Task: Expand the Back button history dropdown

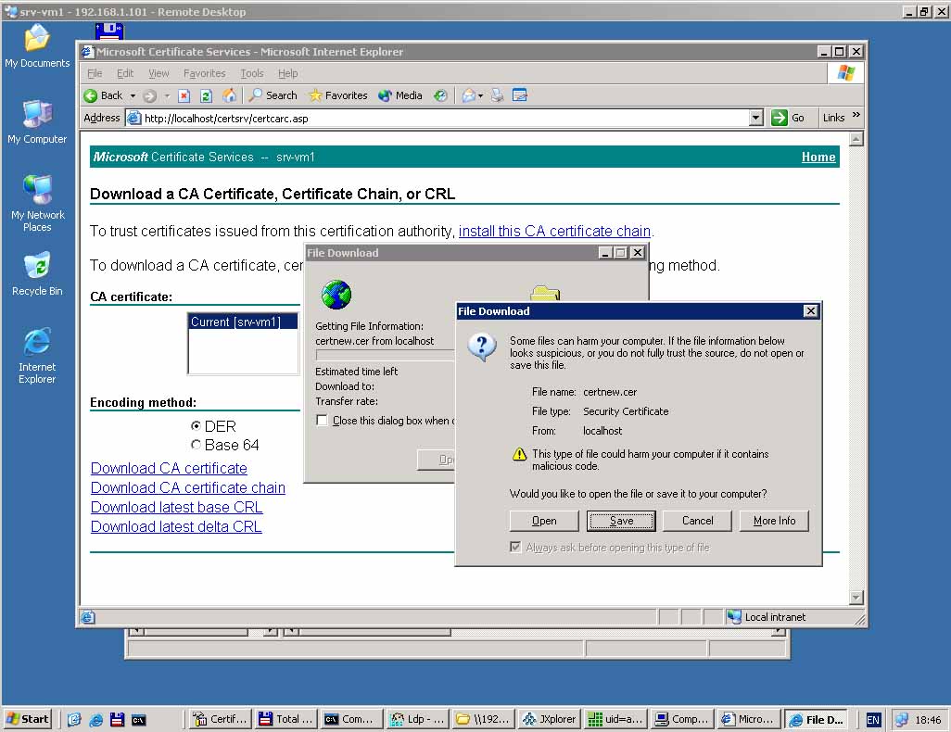Action: tap(133, 95)
